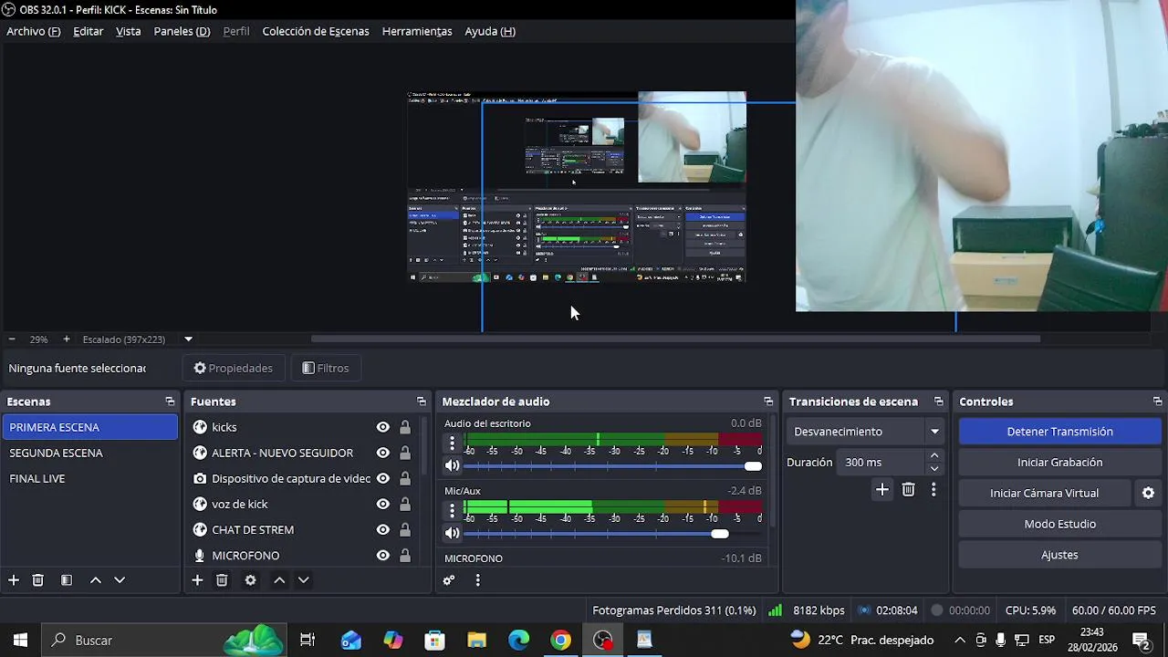Select the PRIMERA ESCENA scene
1168x657 pixels.
(x=89, y=427)
